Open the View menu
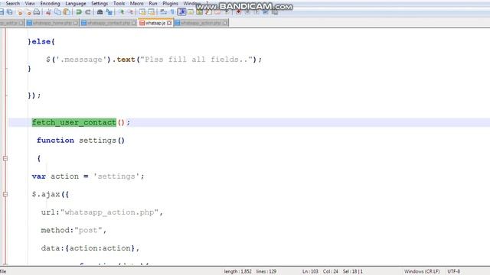The image size is (490, 275). 30,3
